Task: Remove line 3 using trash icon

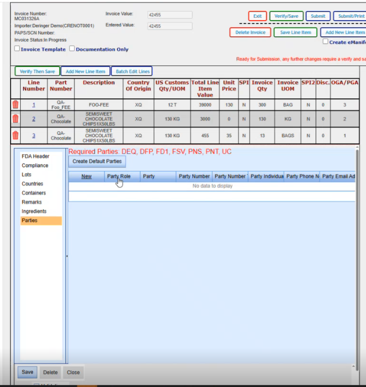Action: tap(15, 136)
